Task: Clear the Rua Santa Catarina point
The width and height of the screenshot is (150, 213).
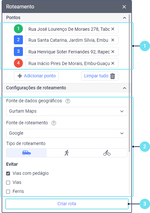Action: (x=113, y=40)
